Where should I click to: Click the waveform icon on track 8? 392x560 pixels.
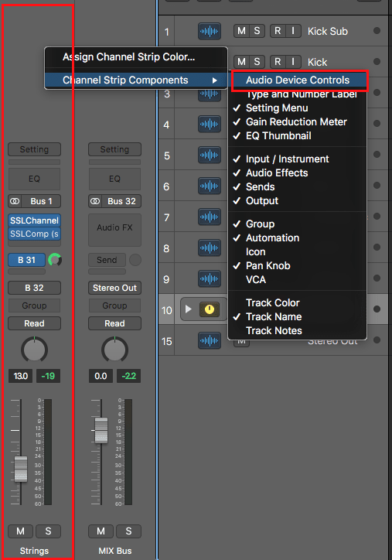pos(210,248)
